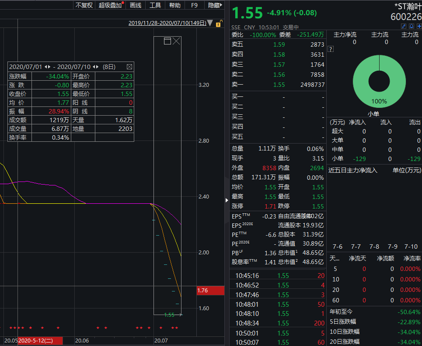Click the pencil note icon under stock code
This screenshot has height=346, width=422.
click(x=404, y=27)
